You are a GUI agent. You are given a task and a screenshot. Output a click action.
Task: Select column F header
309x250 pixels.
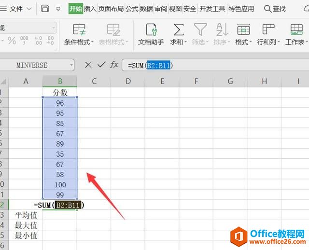(x=196, y=81)
